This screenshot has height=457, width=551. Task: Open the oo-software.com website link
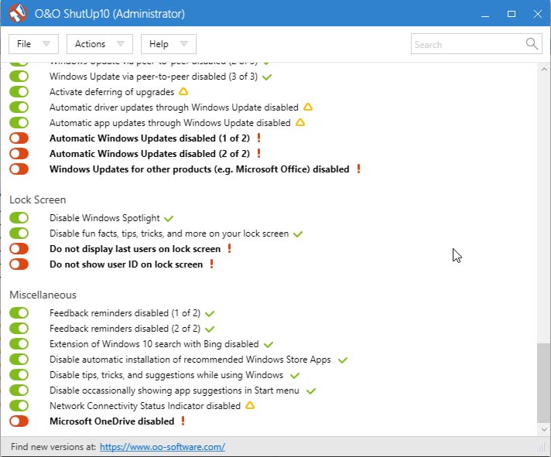coord(163,447)
